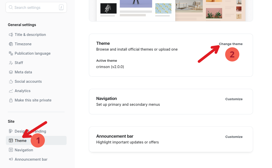Viewport: 272px width, 168px height.
Task: Click the slash shortcut badge in search
Action: click(x=61, y=8)
